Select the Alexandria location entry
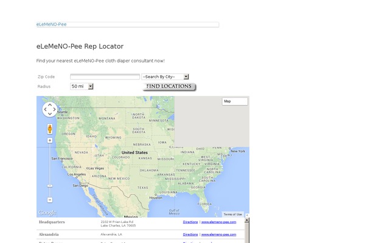The width and height of the screenshot is (365, 243). pos(49,234)
